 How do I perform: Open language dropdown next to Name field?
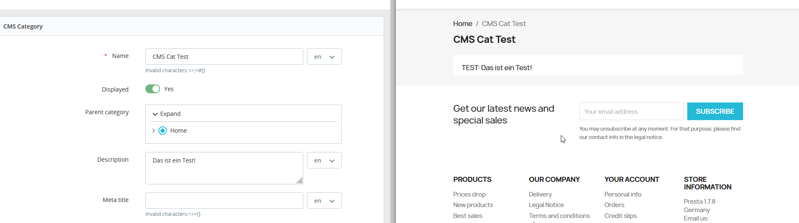pyautogui.click(x=324, y=57)
